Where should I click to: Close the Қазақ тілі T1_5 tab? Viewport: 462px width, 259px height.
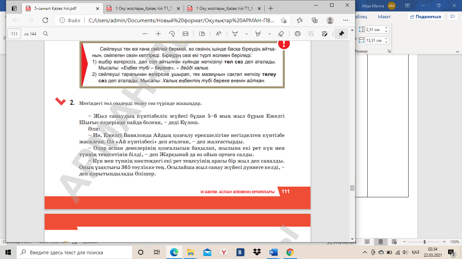(259, 8)
